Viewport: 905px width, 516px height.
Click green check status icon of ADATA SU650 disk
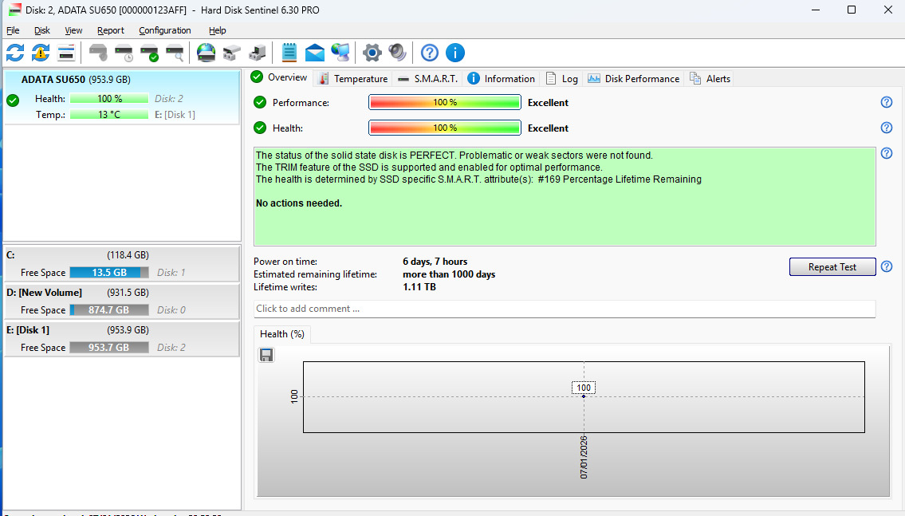tap(13, 100)
